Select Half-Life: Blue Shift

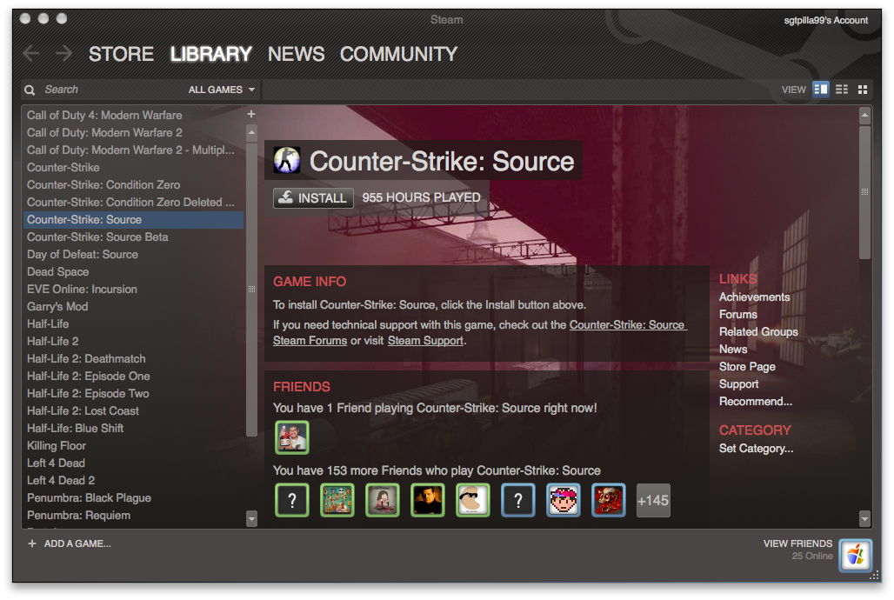133,429
